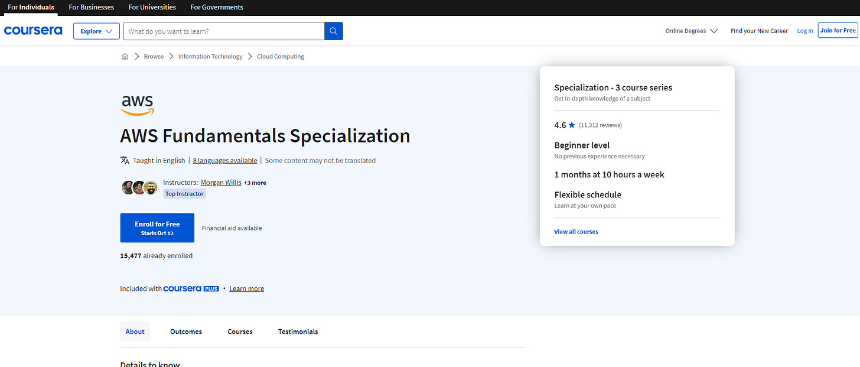Go to Cloud Computing breadcrumb
The height and width of the screenshot is (367, 860).
[281, 57]
